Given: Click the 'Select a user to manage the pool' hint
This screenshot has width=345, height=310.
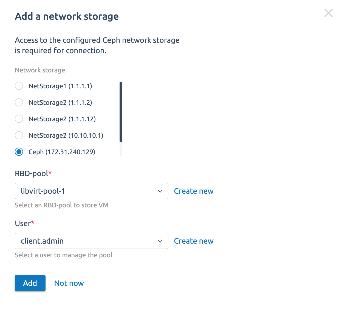Looking at the screenshot, I should [64, 255].
